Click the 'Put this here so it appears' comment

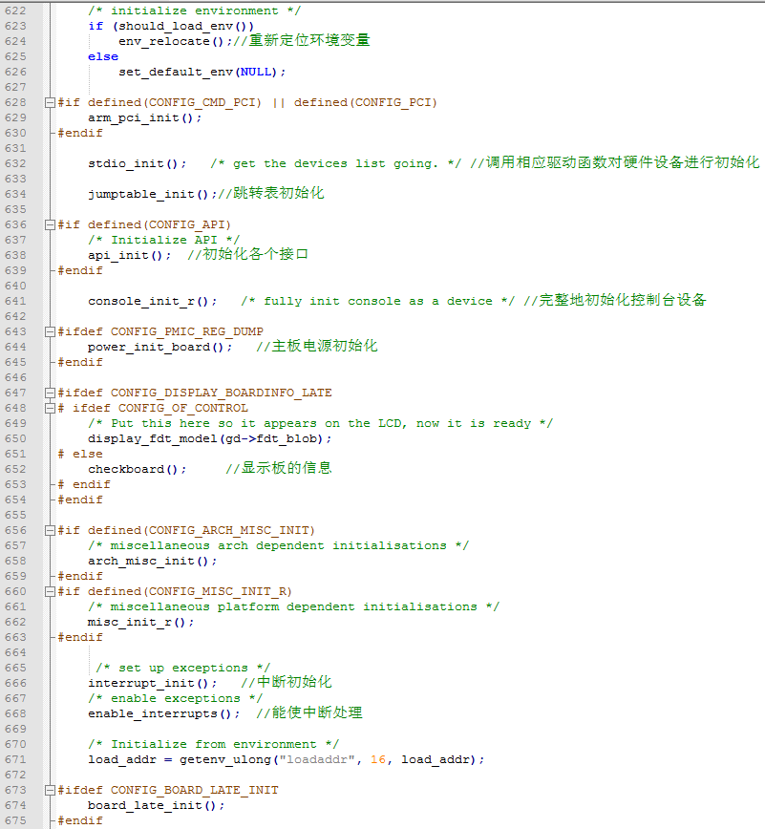pos(320,423)
